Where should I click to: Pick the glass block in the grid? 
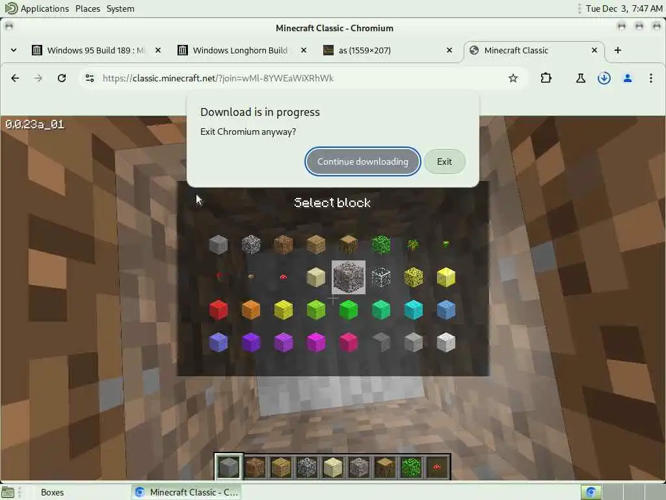pos(381,277)
